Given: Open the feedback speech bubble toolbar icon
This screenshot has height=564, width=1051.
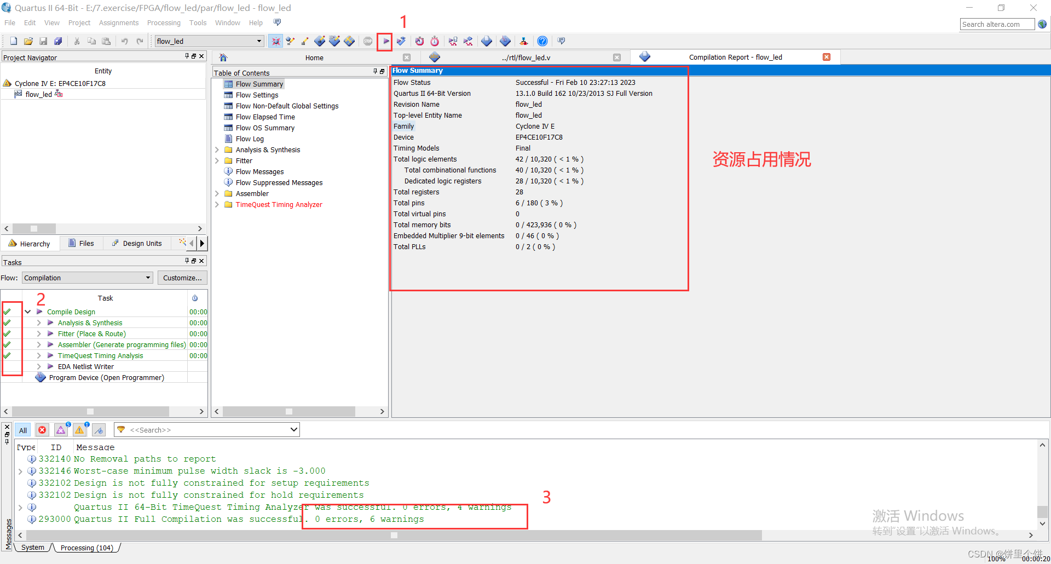Looking at the screenshot, I should coord(561,41).
